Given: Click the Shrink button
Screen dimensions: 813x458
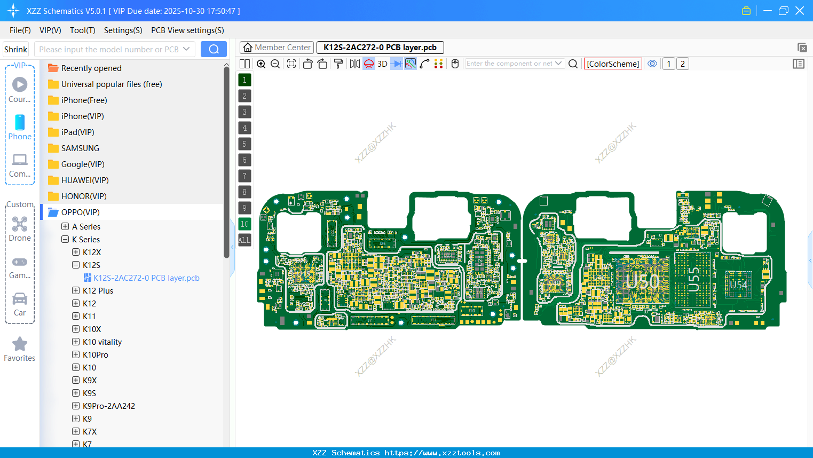Looking at the screenshot, I should point(15,49).
